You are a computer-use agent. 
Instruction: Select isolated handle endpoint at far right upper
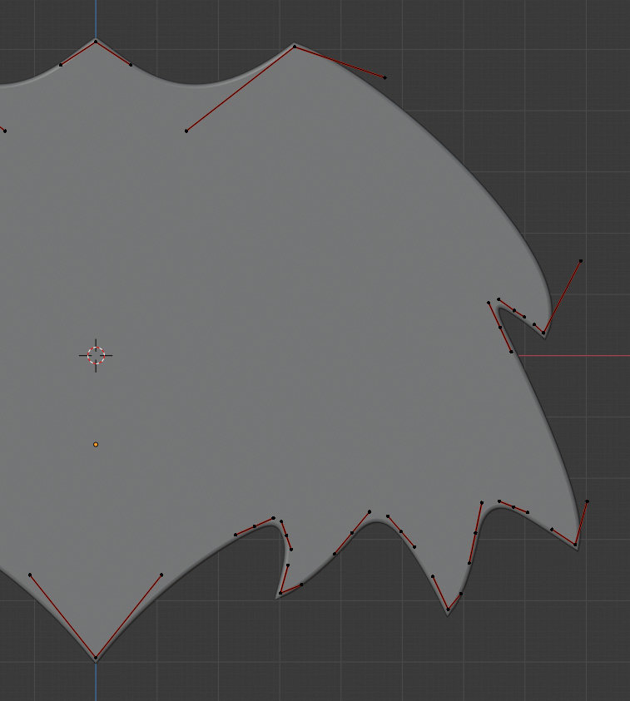click(x=581, y=260)
